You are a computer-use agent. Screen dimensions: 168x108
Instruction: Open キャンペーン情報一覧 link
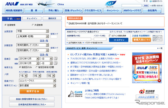click(80, 83)
